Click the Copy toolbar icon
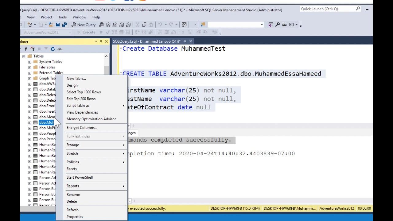393x221 pixels. tap(144, 25)
